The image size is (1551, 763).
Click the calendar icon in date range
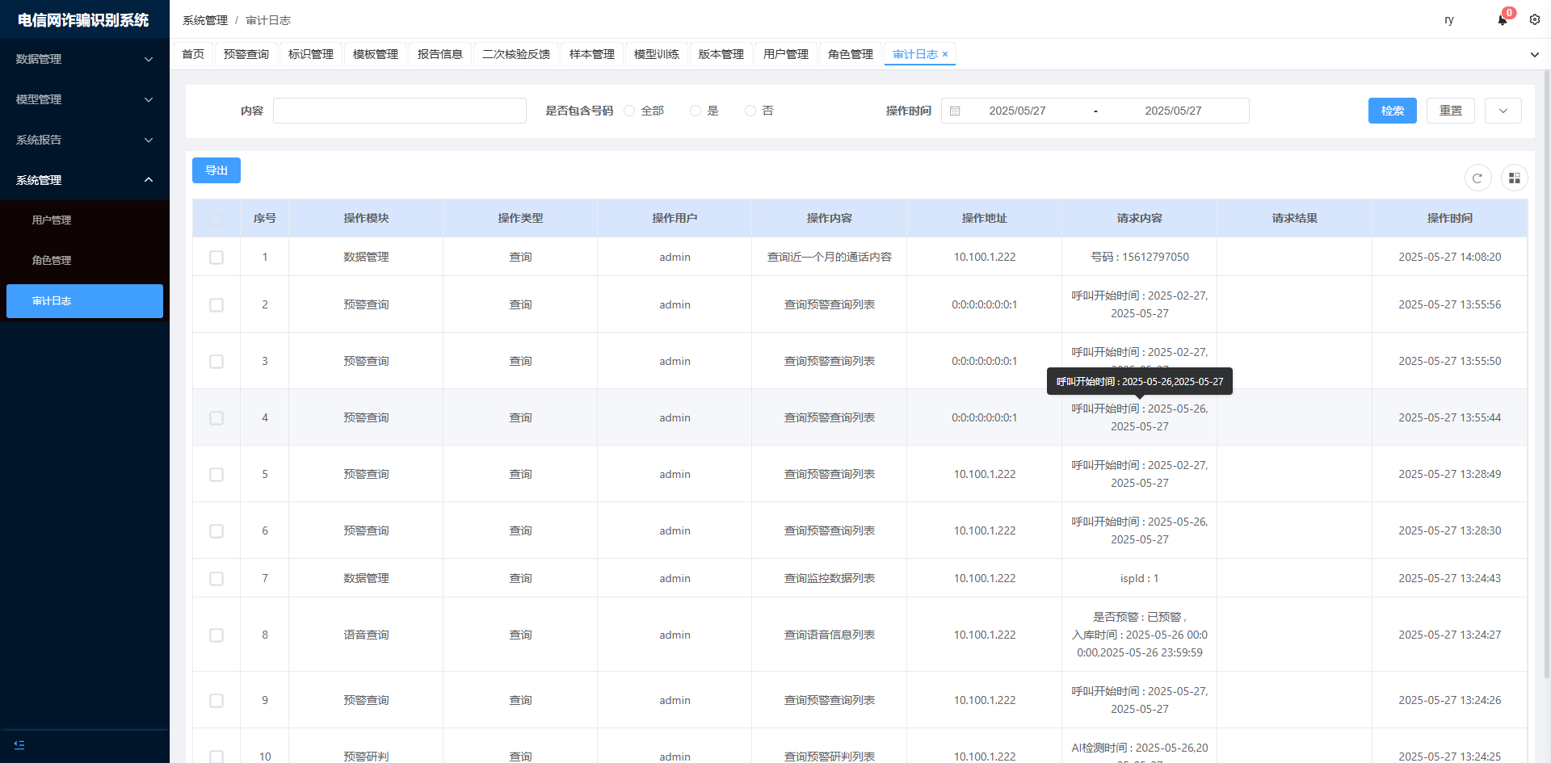(x=955, y=111)
